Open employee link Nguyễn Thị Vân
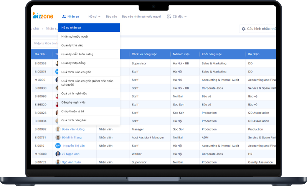The height and width of the screenshot is (186, 307). [74, 146]
